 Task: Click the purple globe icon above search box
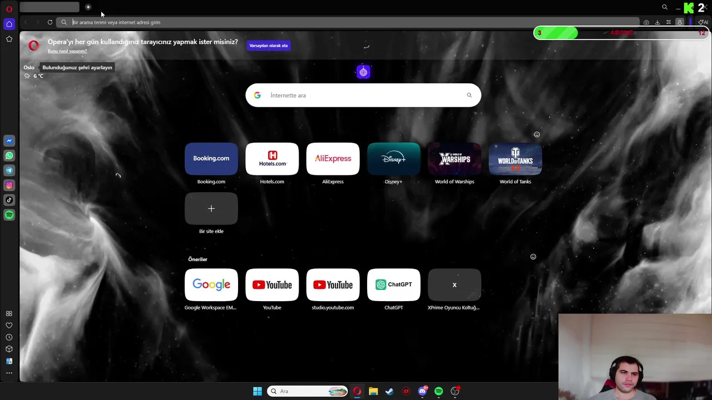(x=363, y=72)
